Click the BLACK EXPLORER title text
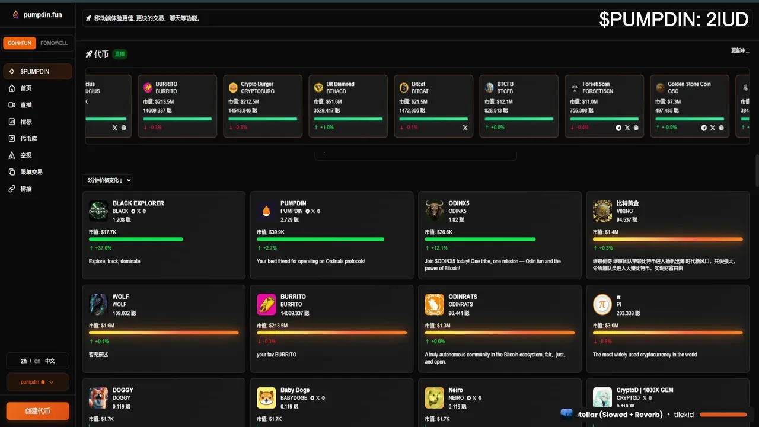759x427 pixels. (138, 203)
